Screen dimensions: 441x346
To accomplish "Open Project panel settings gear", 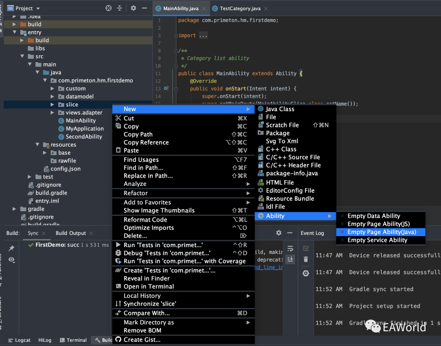I will pos(133,8).
